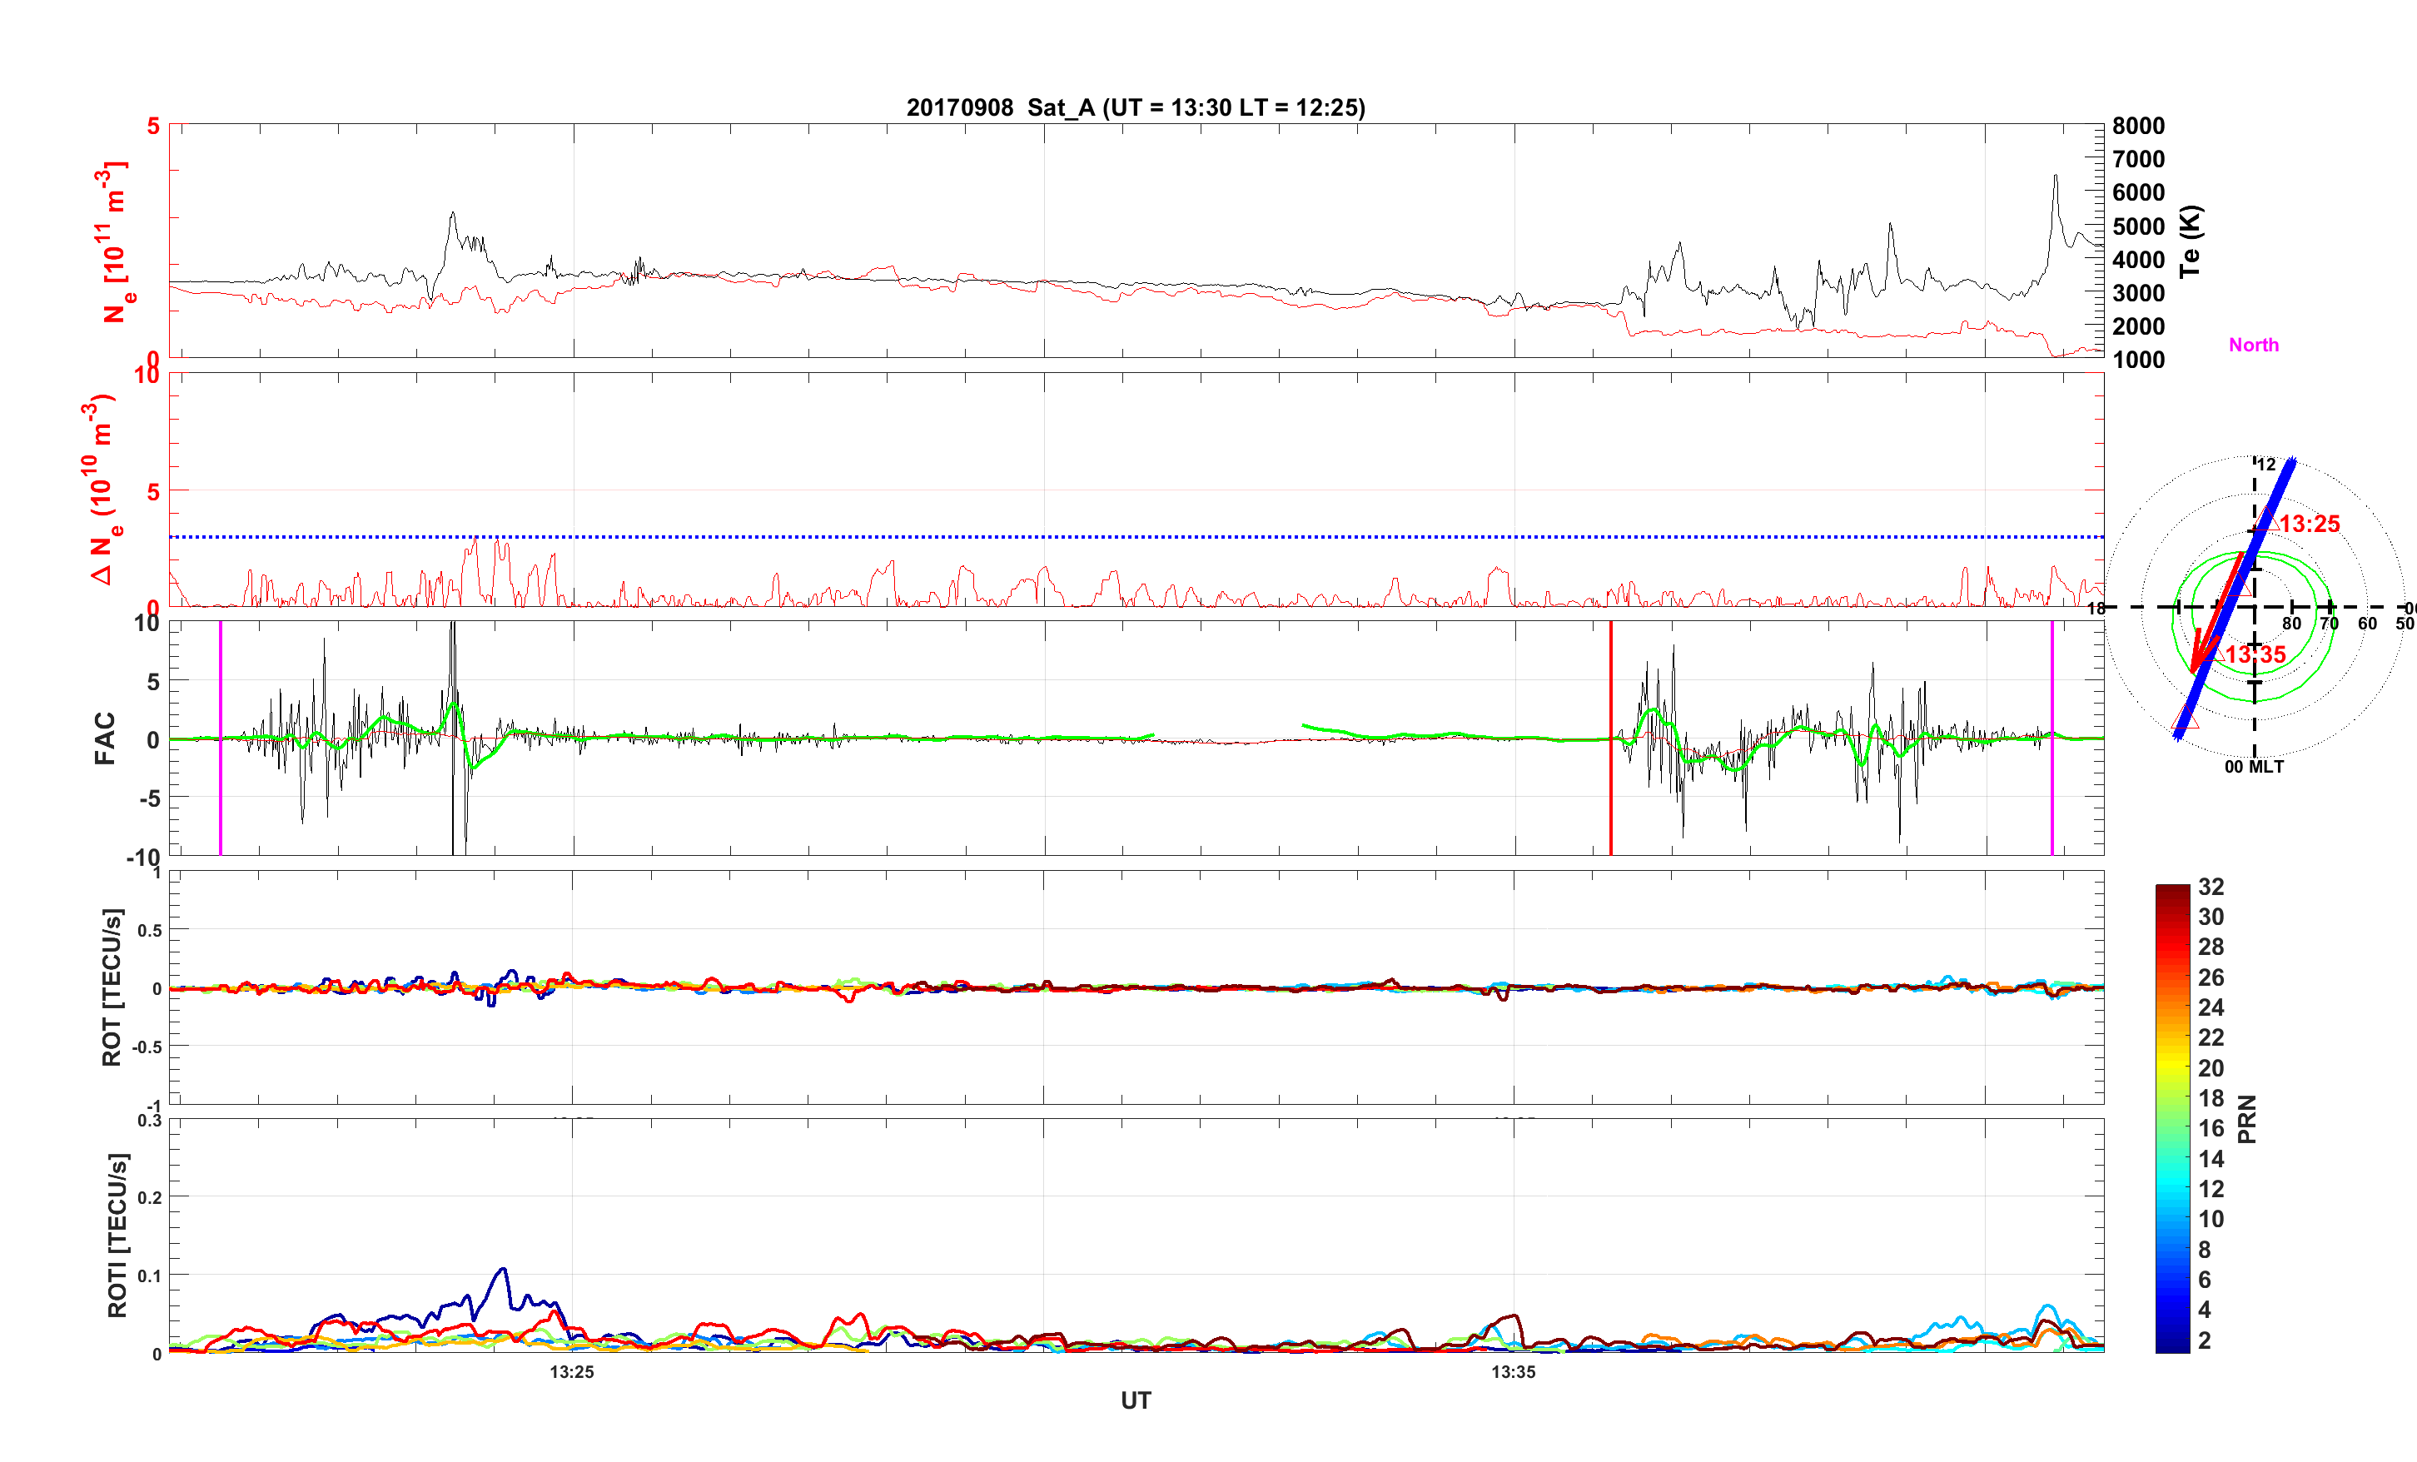This screenshot has width=2417, height=1462.
Task: Click the dark blue ROTI peak near 0.1
Action: (503, 1271)
